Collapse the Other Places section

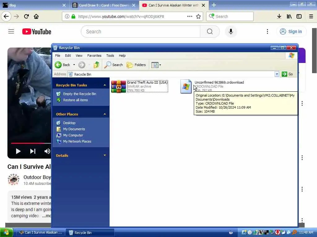coord(105,114)
